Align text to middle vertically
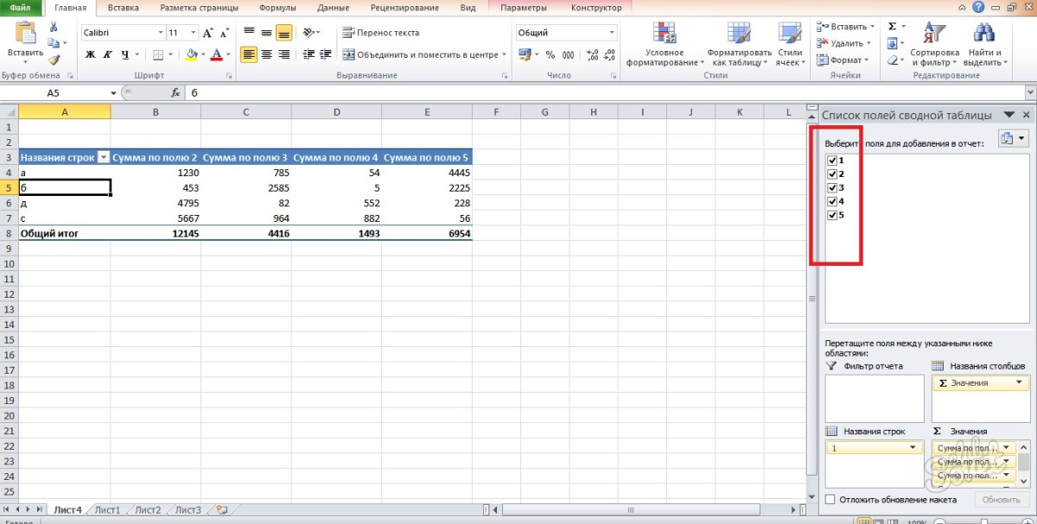The width and height of the screenshot is (1037, 524). point(266,32)
